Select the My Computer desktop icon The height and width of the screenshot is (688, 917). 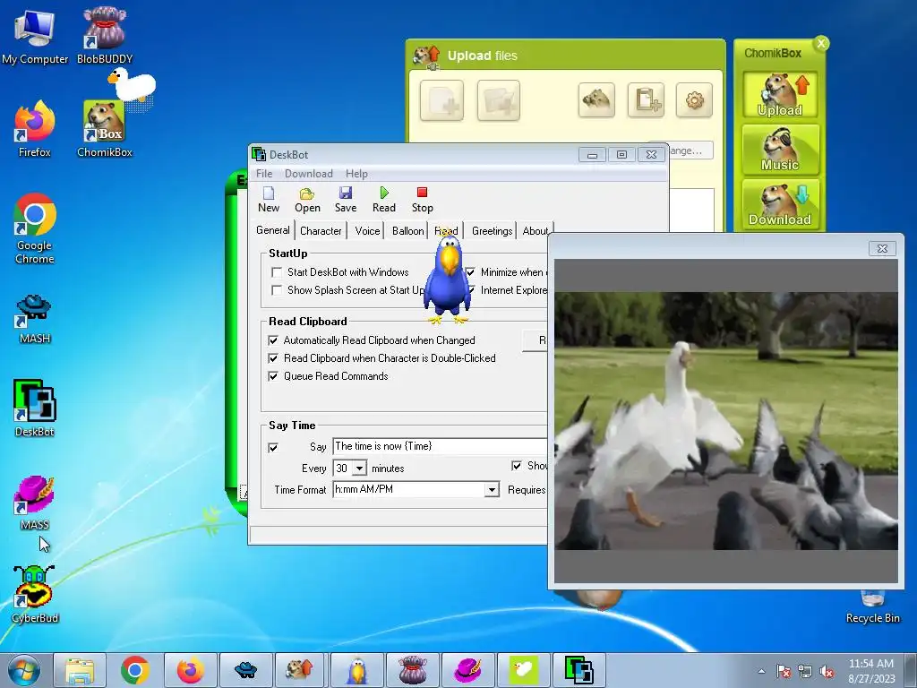[x=35, y=35]
